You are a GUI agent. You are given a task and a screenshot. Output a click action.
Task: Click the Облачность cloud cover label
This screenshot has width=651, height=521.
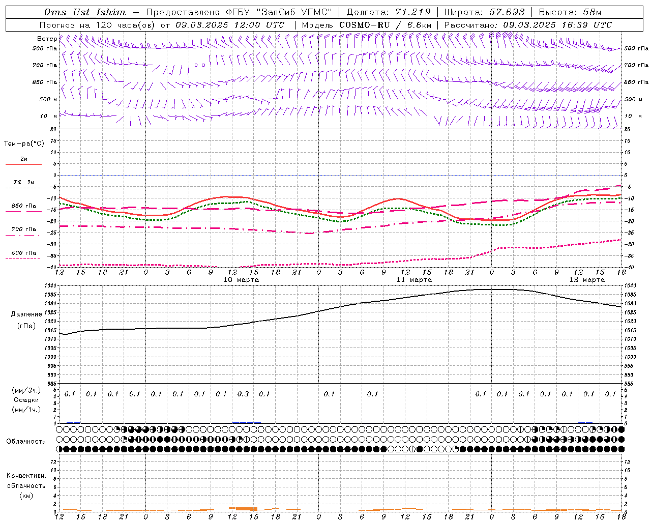[26, 442]
